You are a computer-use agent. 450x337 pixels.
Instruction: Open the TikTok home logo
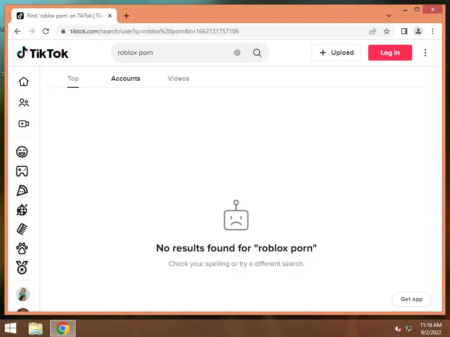43,53
